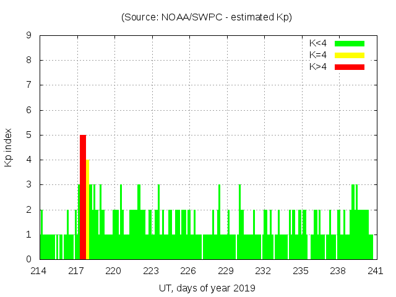Click the NOAA/SWPC source title text
Screen dimensions: 396x297
(x=207, y=17)
